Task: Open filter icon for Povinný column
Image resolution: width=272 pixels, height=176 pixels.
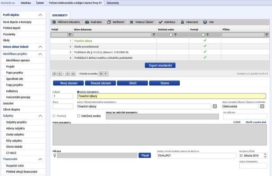Action: tap(207, 35)
